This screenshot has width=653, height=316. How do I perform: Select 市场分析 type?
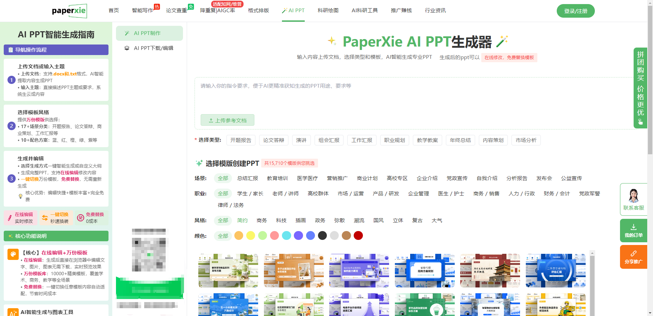(526, 140)
